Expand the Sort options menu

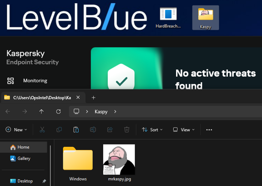click(x=152, y=129)
